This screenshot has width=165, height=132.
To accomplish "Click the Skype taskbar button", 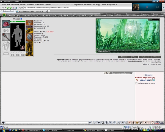I will coord(52,130).
